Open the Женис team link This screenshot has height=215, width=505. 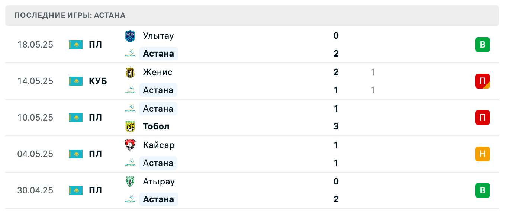(x=157, y=72)
